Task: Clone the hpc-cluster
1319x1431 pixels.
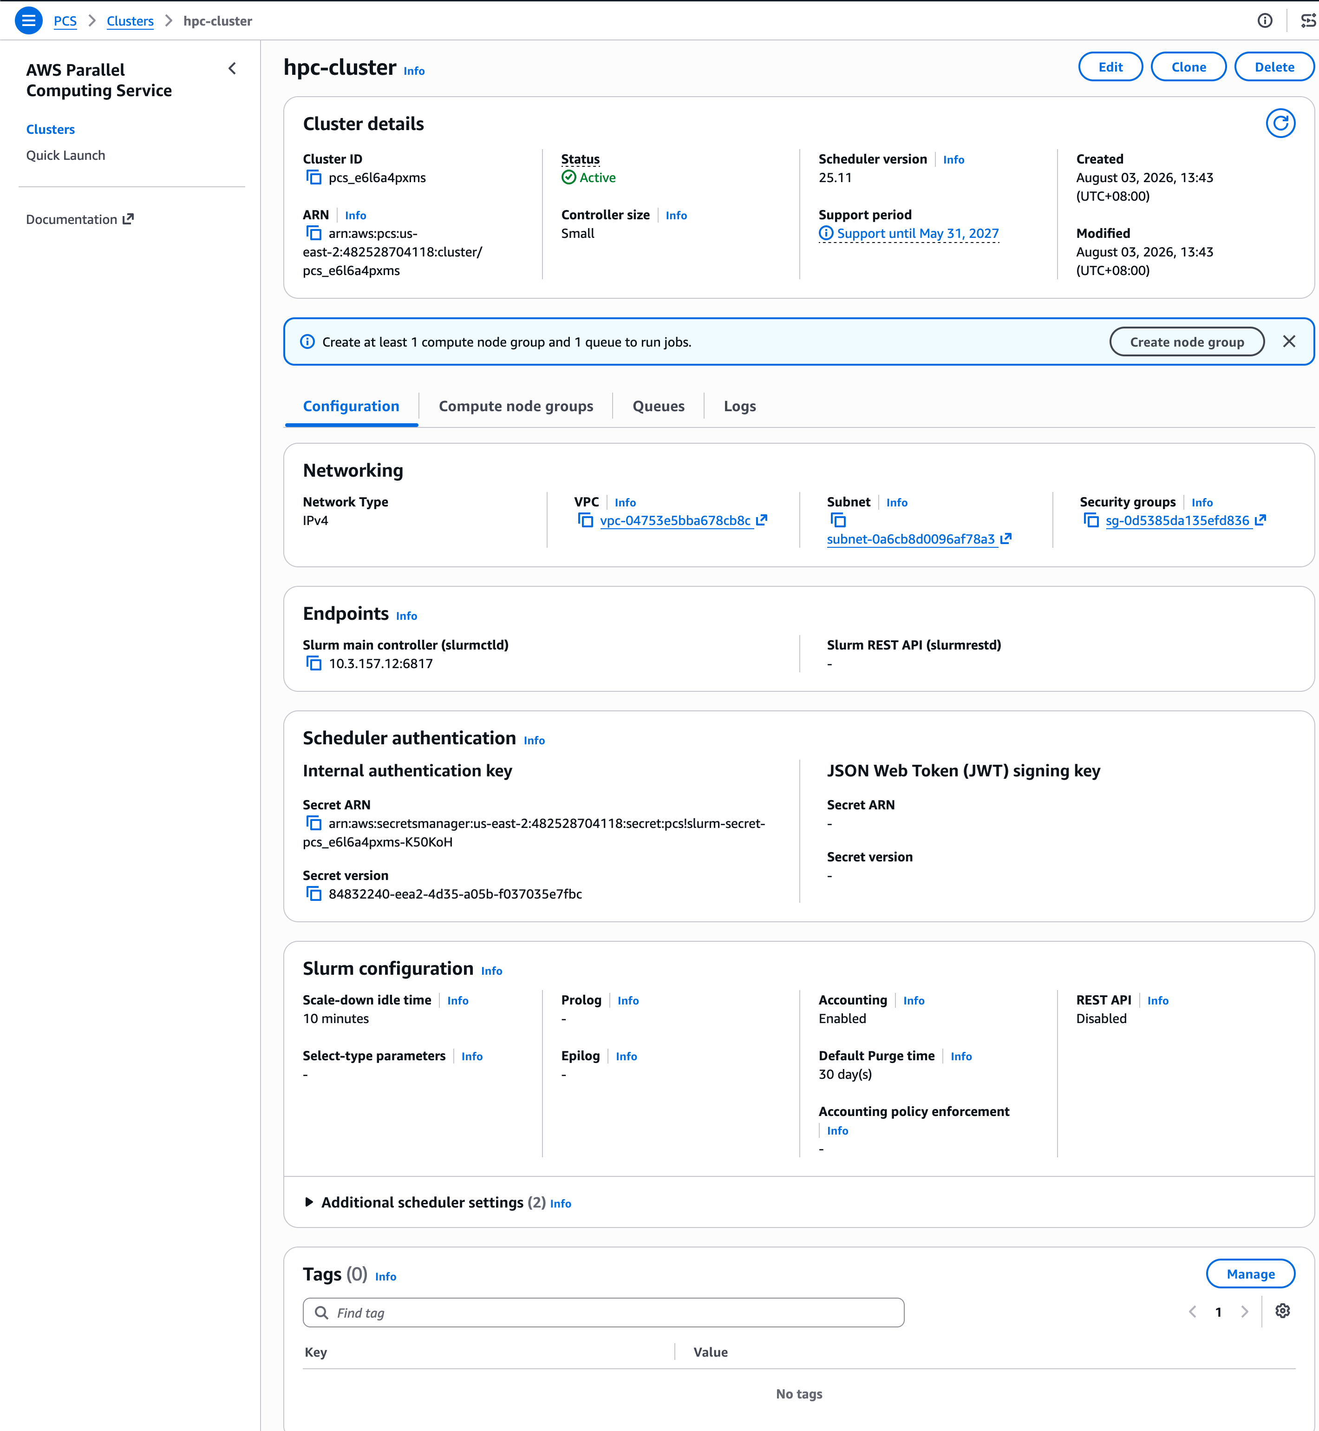Action: pos(1189,66)
